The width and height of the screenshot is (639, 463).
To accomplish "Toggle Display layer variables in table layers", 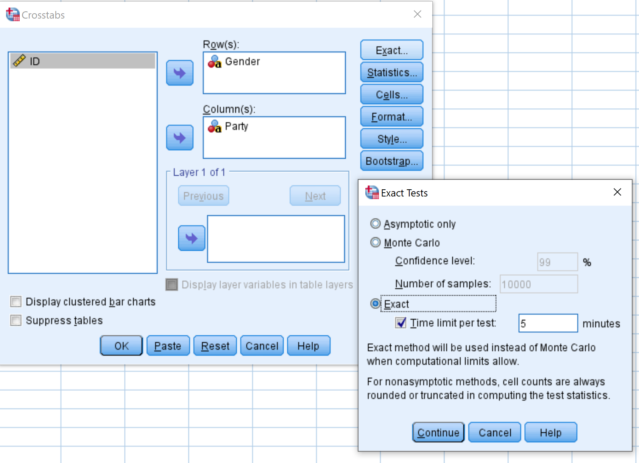I will coord(171,285).
